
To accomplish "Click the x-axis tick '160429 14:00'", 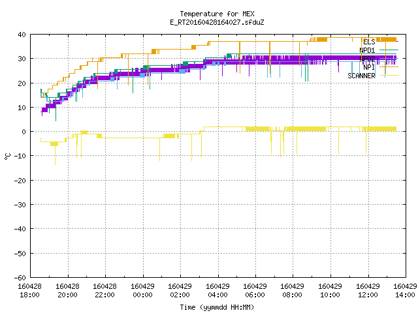I will click(405, 291).
